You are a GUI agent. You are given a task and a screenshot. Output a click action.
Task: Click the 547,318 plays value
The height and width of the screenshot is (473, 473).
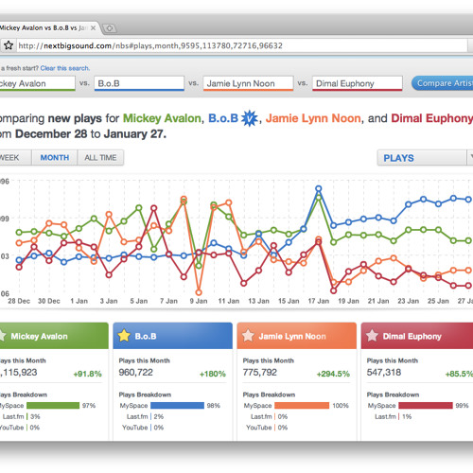coord(384,373)
